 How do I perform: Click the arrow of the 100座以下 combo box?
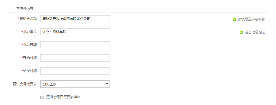click(x=107, y=84)
